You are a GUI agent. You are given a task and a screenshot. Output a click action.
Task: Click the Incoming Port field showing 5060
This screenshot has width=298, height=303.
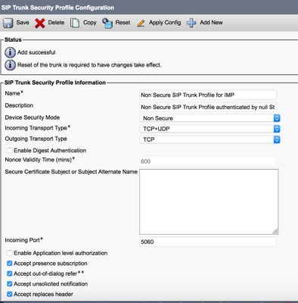click(208, 242)
